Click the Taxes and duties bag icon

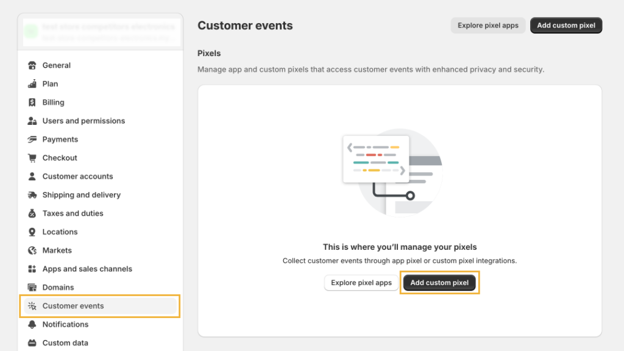32,213
